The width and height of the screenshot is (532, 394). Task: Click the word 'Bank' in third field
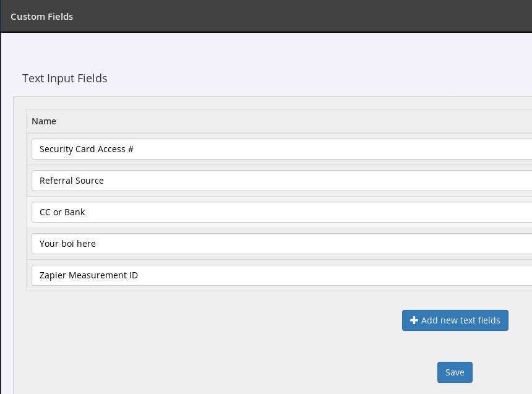click(x=75, y=212)
